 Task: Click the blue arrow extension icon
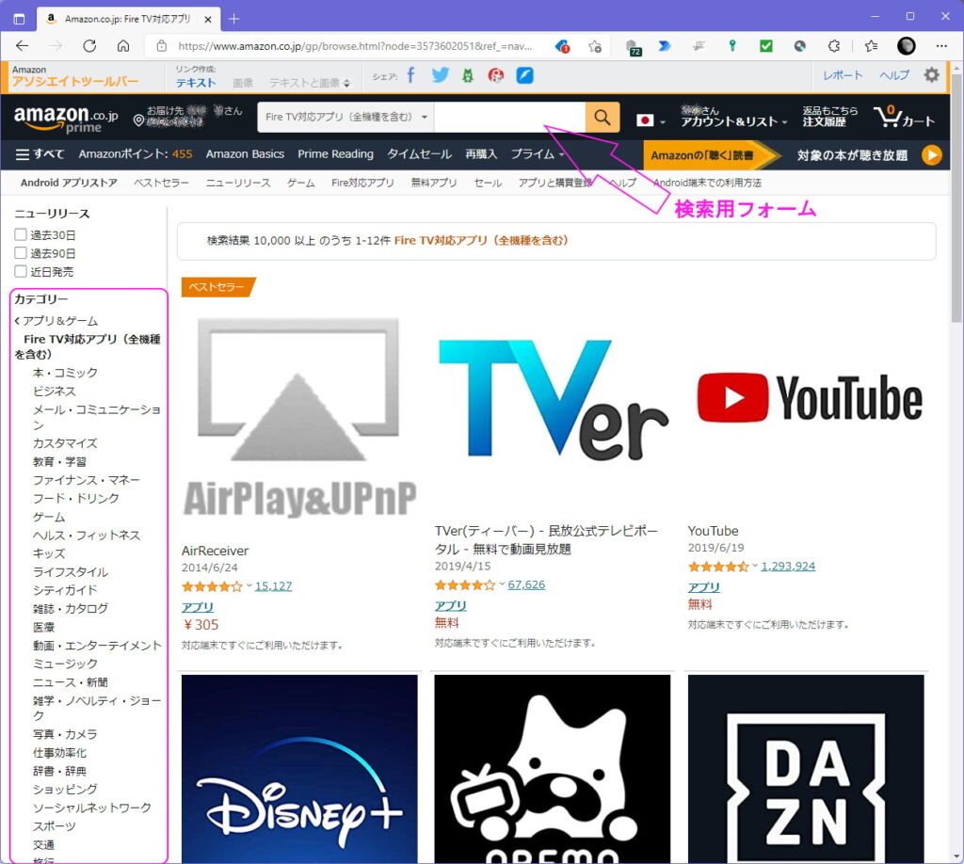pos(664,46)
